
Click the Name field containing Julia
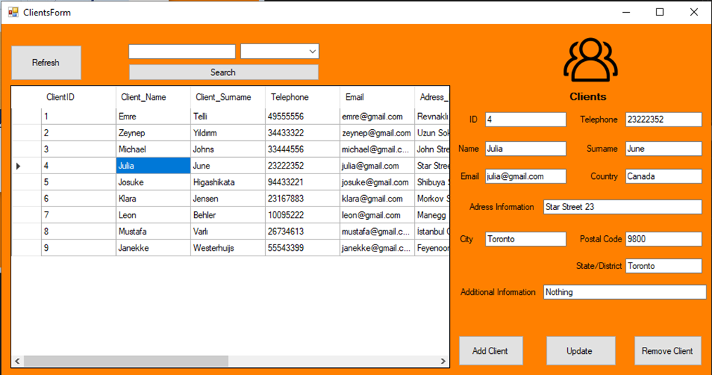click(x=525, y=149)
